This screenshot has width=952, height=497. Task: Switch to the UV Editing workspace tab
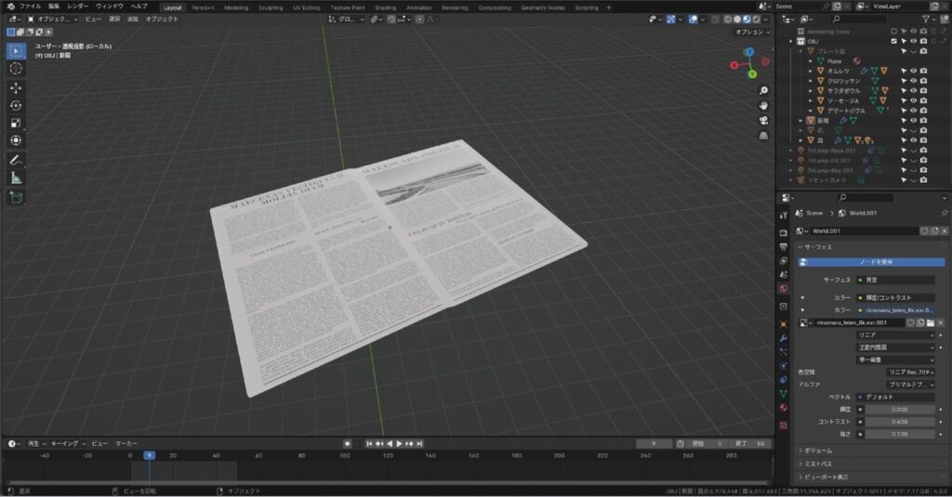307,7
